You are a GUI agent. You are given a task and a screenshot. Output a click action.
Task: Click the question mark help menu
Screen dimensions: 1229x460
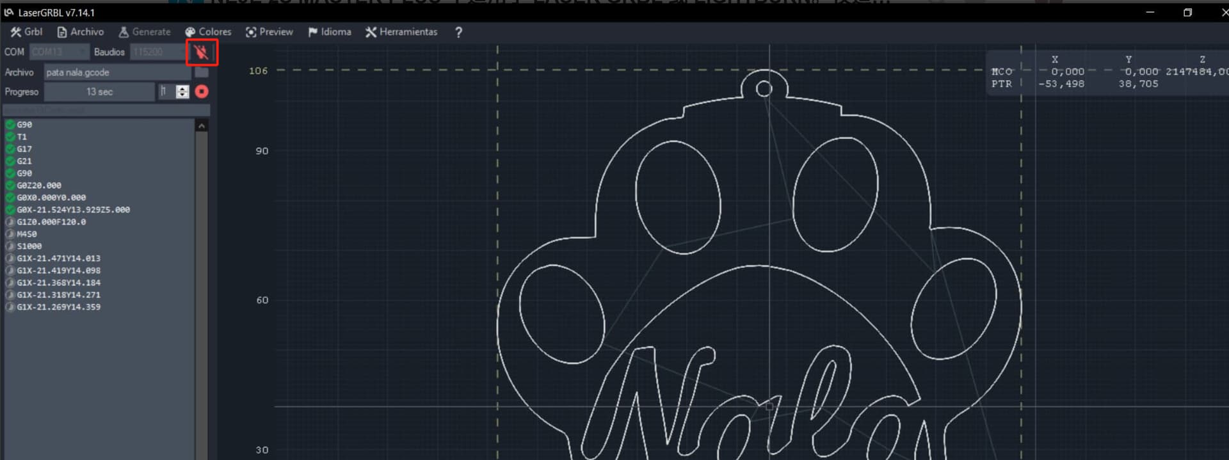458,32
